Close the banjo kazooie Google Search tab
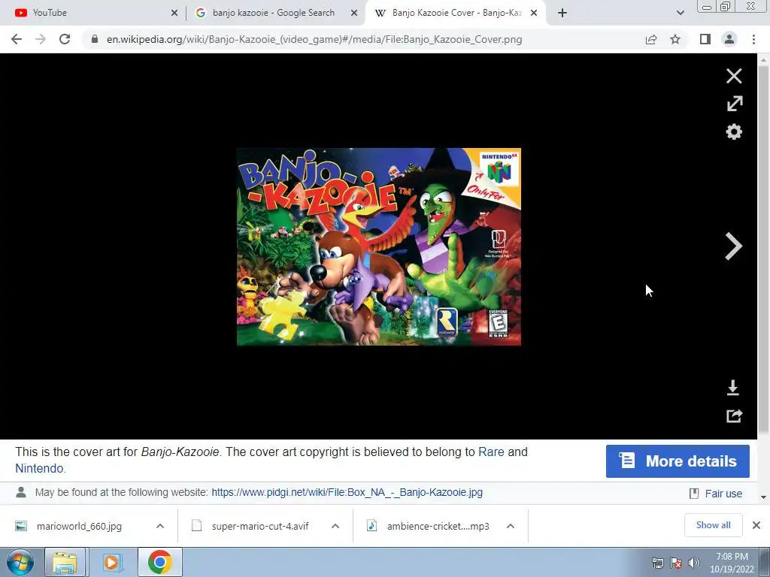This screenshot has height=577, width=770. point(354,13)
